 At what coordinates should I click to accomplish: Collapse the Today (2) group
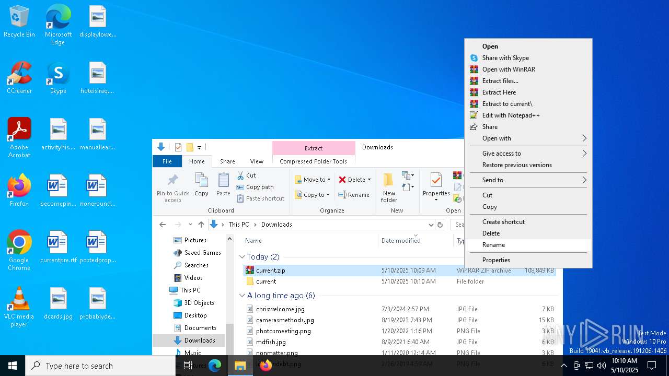(242, 257)
